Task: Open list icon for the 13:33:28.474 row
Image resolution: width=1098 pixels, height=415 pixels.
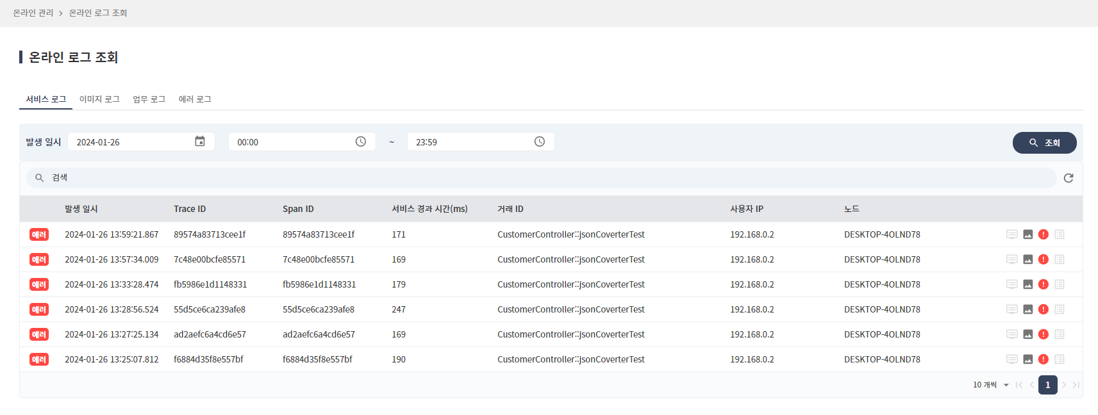Action: pyautogui.click(x=1060, y=284)
